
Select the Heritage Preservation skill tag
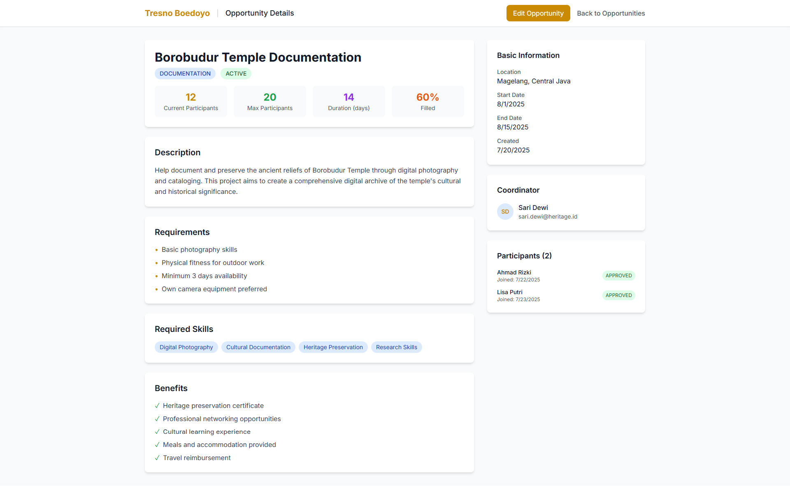(x=333, y=347)
